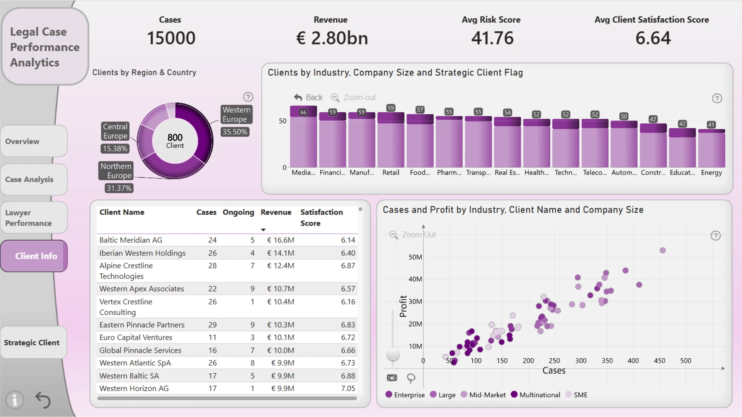Toggle the Multinational legend item
Screen dimensions: 742x417
coord(535,395)
